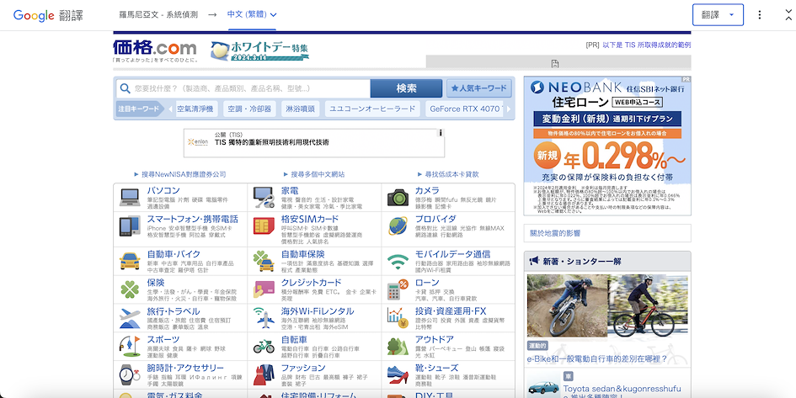Click the 旅行・トラベル airplane icon

coord(130,318)
